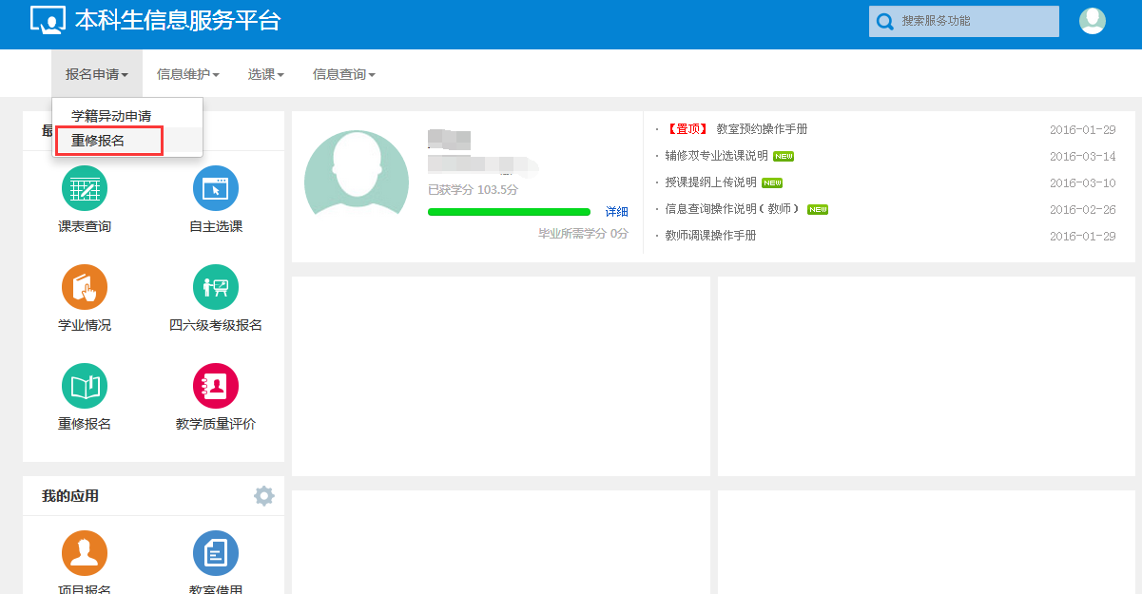Click the user avatar in top bar

click(1092, 21)
